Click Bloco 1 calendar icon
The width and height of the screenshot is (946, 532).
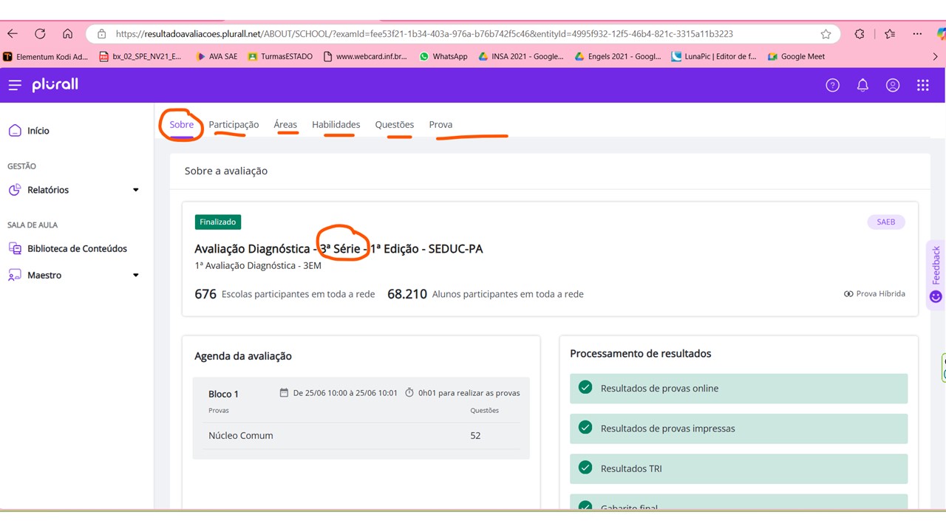tap(284, 393)
